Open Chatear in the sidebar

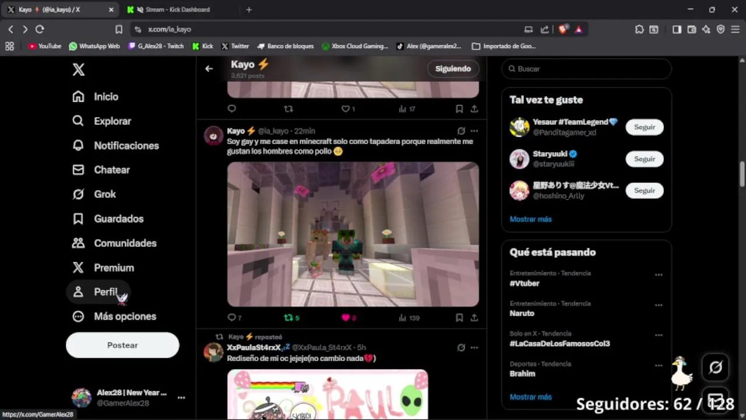coord(101,170)
